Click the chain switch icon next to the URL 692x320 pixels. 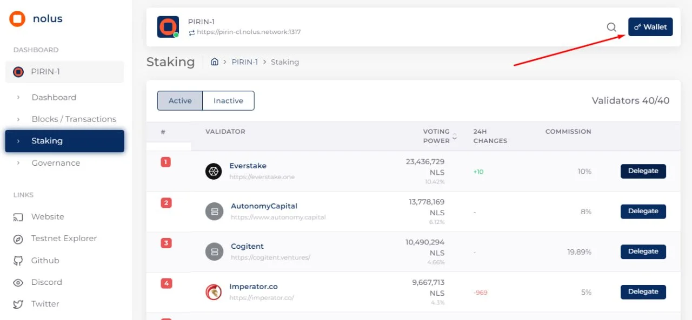click(x=193, y=31)
